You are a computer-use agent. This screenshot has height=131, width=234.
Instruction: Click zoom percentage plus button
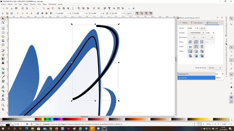click(x=215, y=124)
